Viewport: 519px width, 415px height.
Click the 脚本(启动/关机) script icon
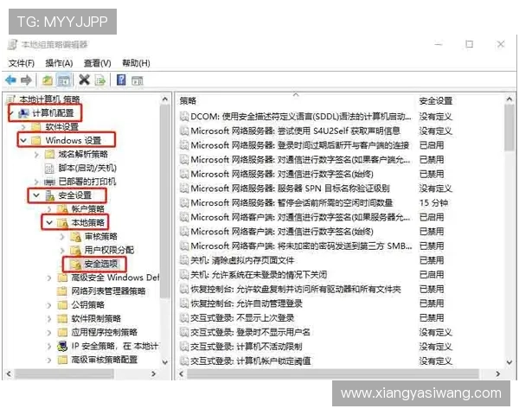point(49,168)
